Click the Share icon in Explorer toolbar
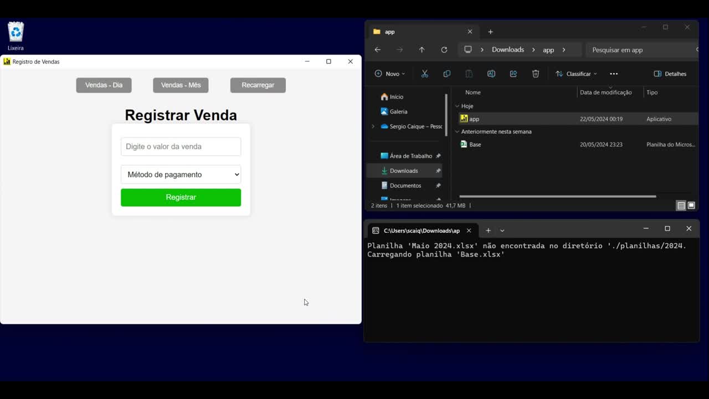709x399 pixels. pos(513,74)
